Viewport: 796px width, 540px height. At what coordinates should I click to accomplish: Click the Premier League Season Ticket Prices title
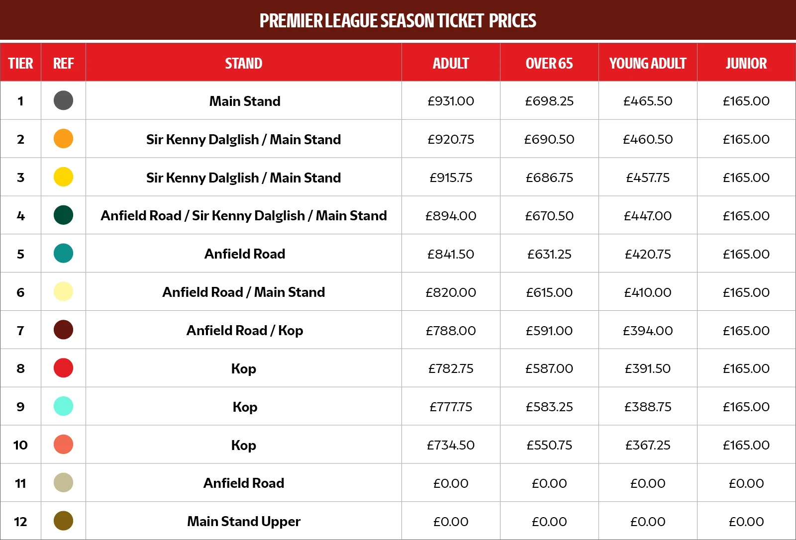[398, 21]
